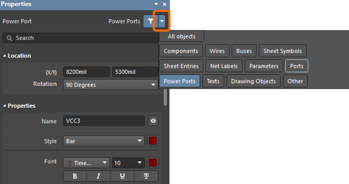Toggle the Ports filter
The image size is (349, 184).
point(297,66)
